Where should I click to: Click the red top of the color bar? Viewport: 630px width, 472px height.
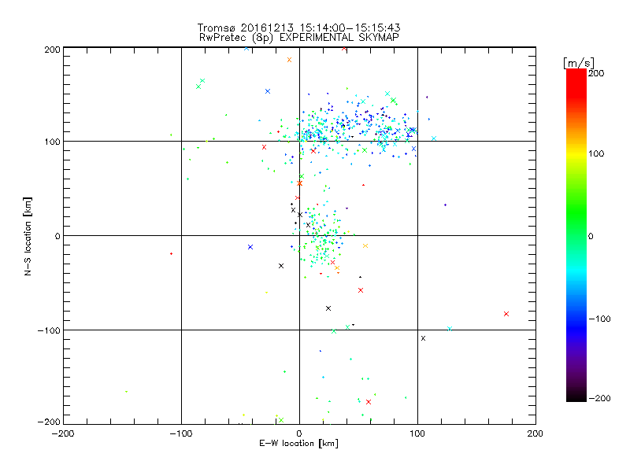coord(576,73)
